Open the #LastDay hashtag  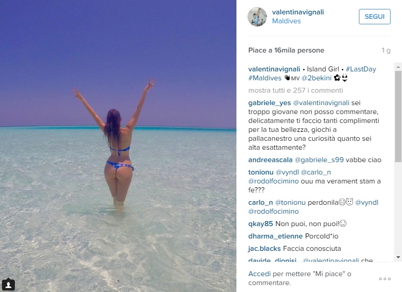pyautogui.click(x=361, y=69)
